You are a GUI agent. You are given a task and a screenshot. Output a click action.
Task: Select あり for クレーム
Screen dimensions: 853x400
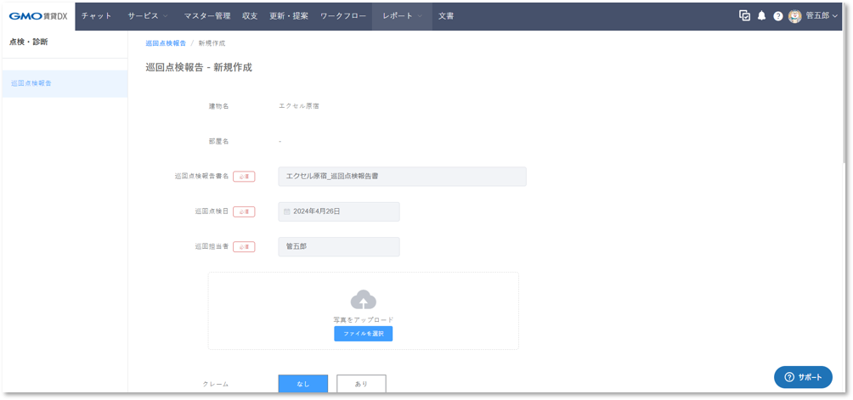pyautogui.click(x=361, y=384)
